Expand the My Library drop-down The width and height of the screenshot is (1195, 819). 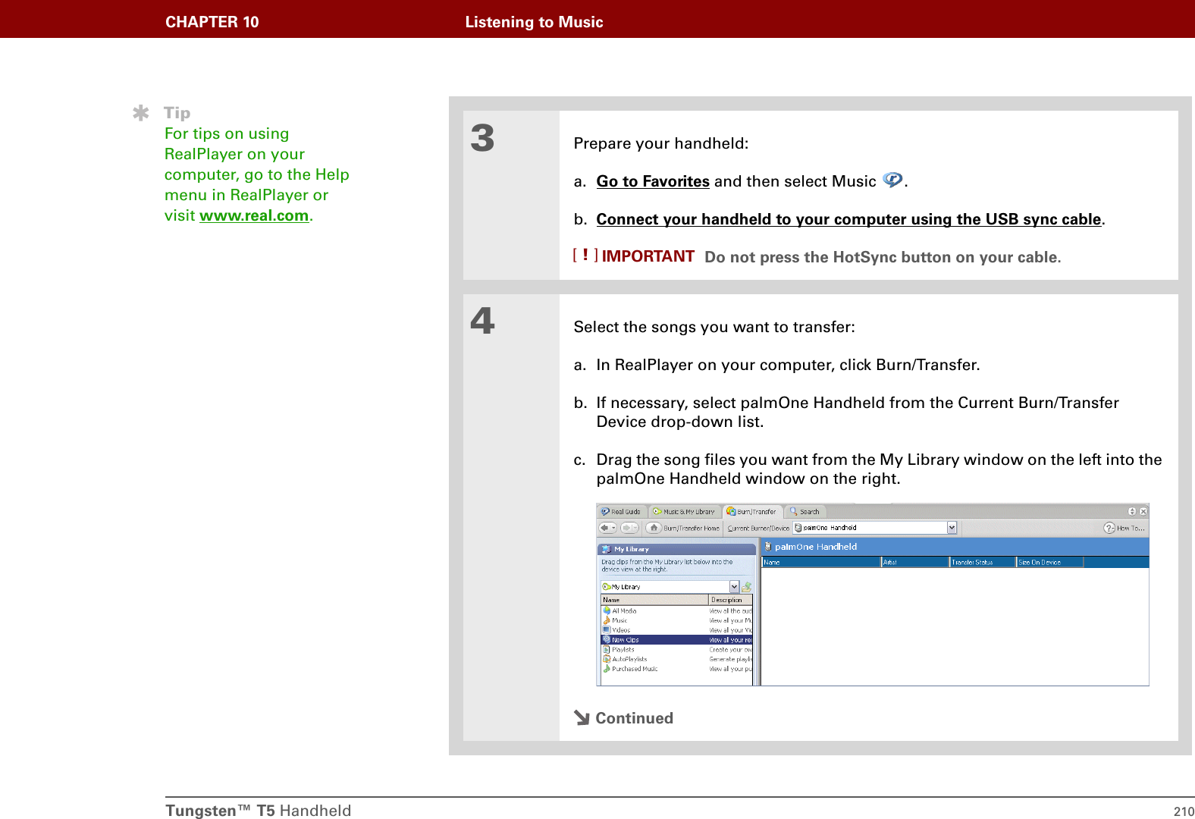pos(734,587)
